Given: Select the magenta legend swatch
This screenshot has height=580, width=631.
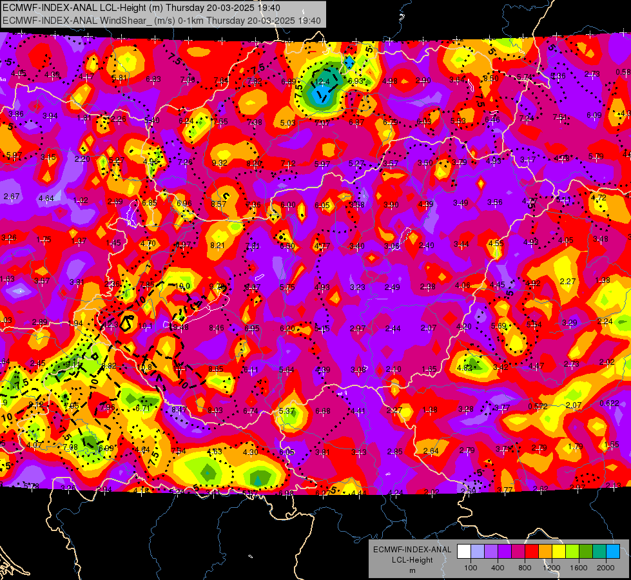Looking at the screenshot, I should coord(518,551).
